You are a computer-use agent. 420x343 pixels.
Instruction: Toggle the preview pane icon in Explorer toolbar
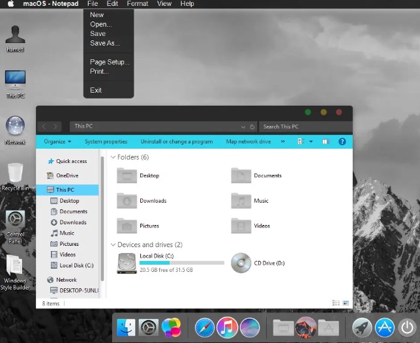(x=325, y=142)
